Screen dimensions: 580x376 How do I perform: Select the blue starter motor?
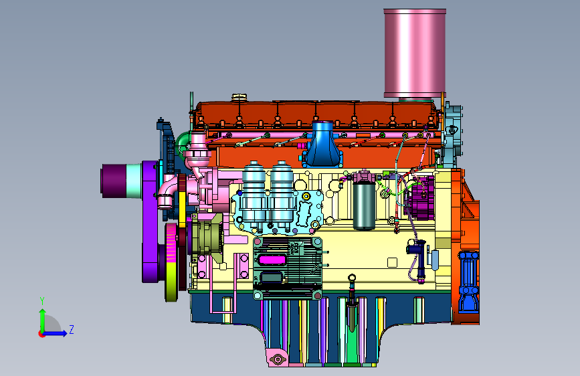click(468, 281)
